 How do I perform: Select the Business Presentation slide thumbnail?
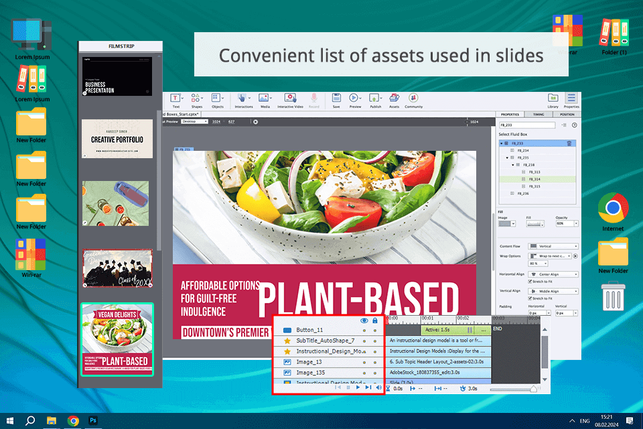[117, 76]
